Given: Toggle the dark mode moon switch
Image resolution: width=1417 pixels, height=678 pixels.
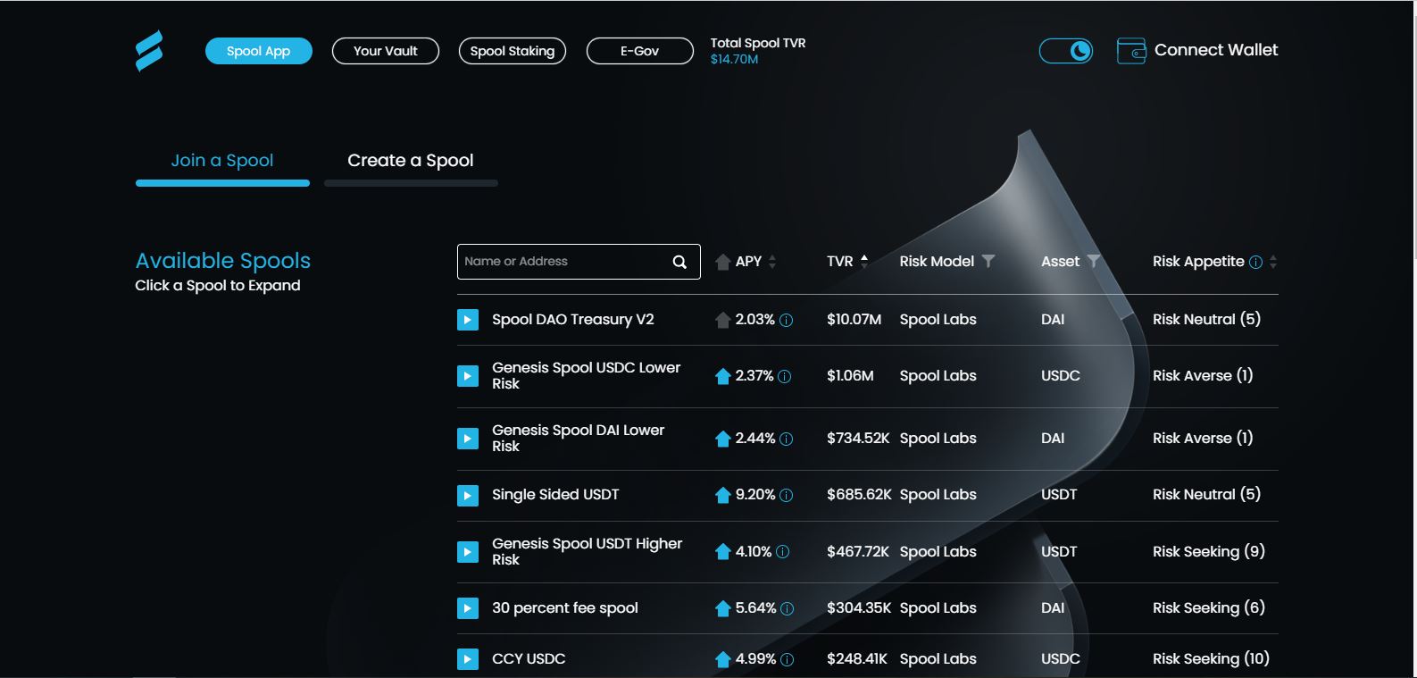Looking at the screenshot, I should pos(1066,51).
